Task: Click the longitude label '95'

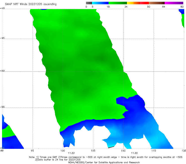Action: pos(32,151)
